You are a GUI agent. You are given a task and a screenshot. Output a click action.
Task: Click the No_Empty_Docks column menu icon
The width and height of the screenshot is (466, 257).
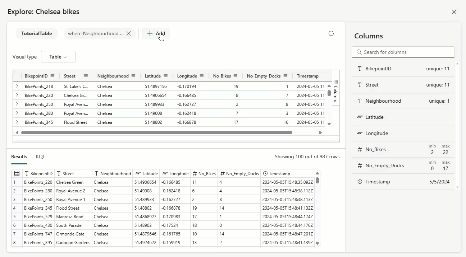(x=285, y=76)
